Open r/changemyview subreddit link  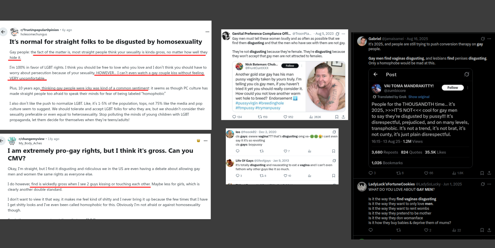pos(31,139)
